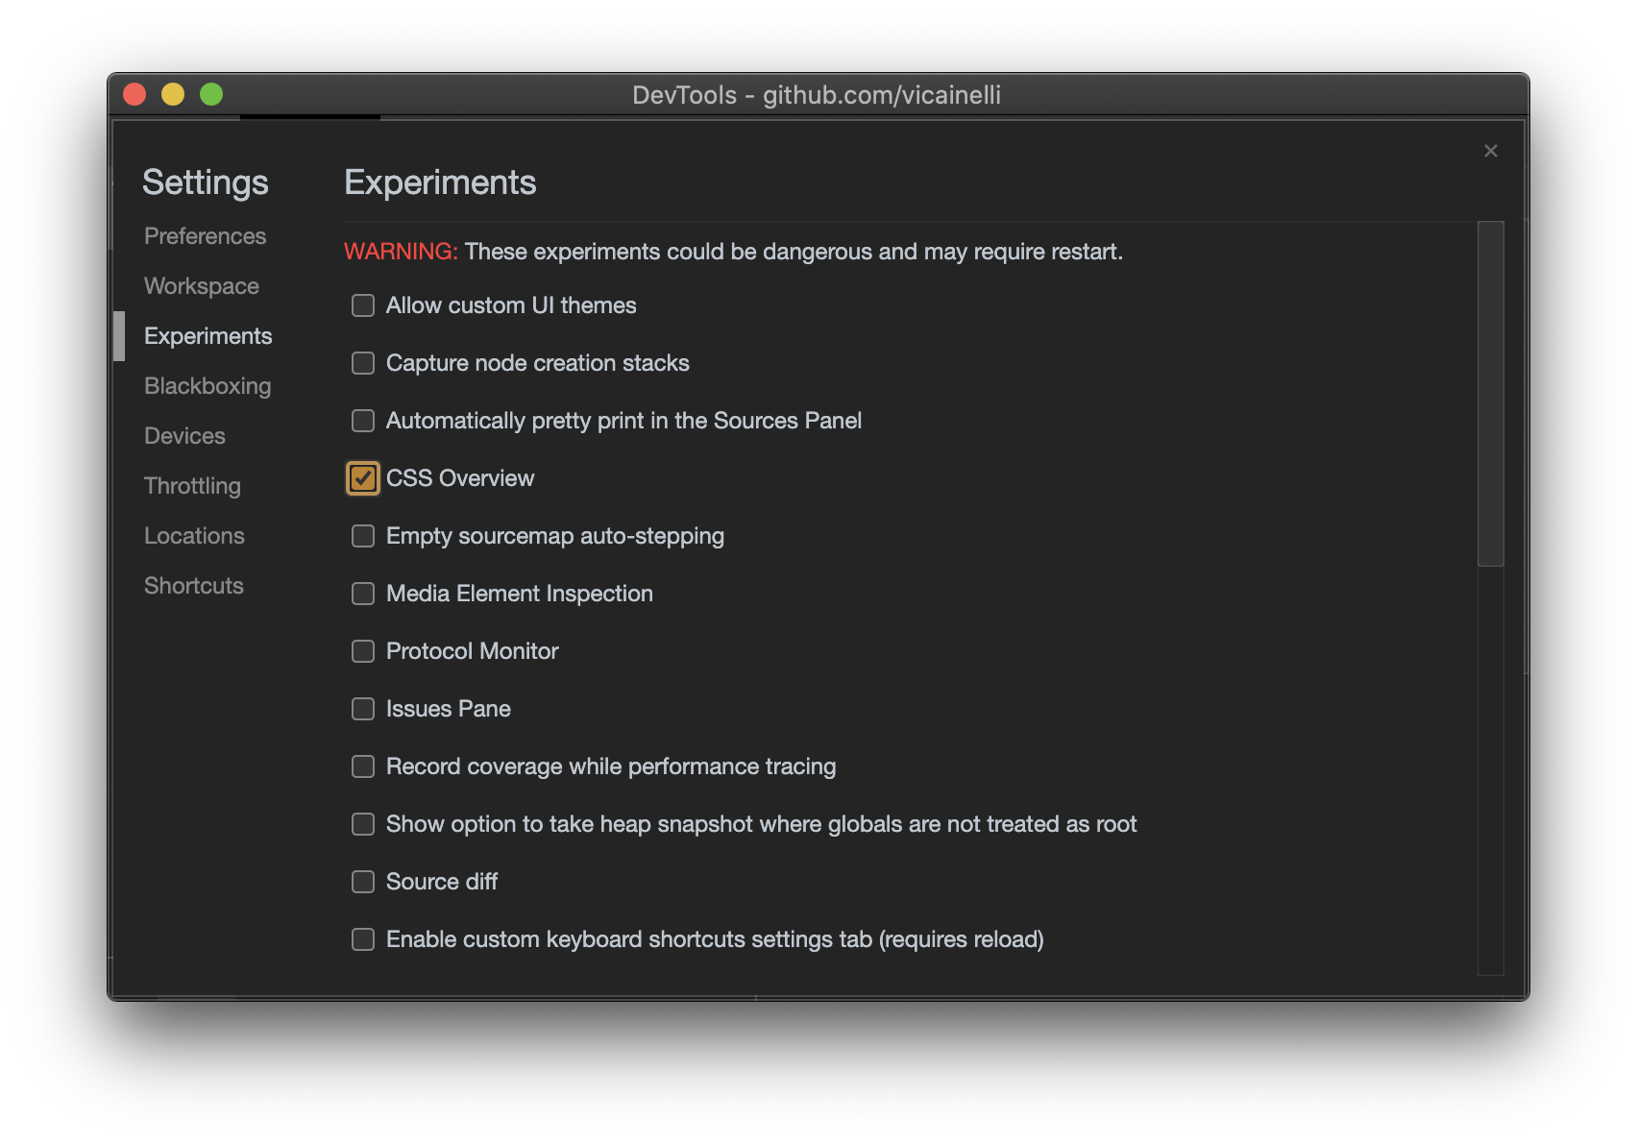
Task: Click the Experiments heading text
Action: pos(440,182)
